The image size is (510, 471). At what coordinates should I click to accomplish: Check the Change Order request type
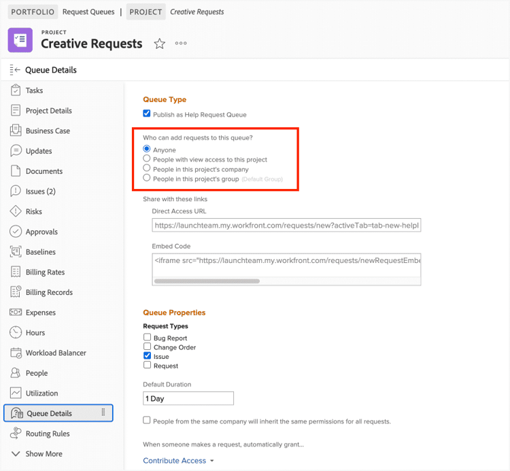pos(147,347)
